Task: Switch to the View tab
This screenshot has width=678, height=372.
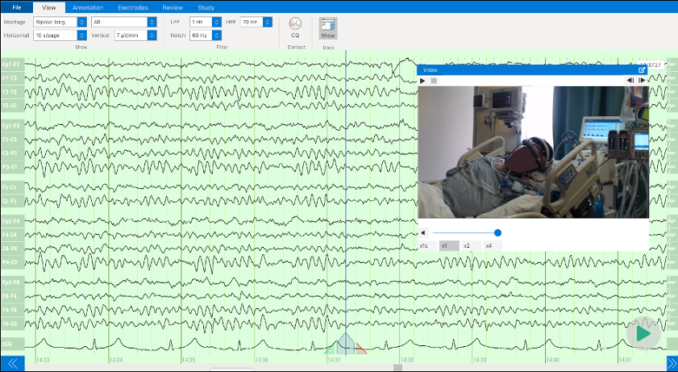Action: (49, 7)
